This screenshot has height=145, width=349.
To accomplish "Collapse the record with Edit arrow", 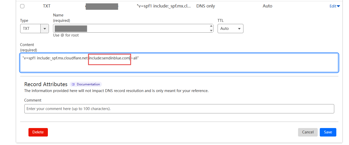I will click(x=335, y=6).
